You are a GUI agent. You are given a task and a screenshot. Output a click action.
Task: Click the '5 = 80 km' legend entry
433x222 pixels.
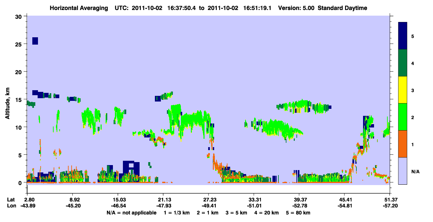pyautogui.click(x=298, y=213)
